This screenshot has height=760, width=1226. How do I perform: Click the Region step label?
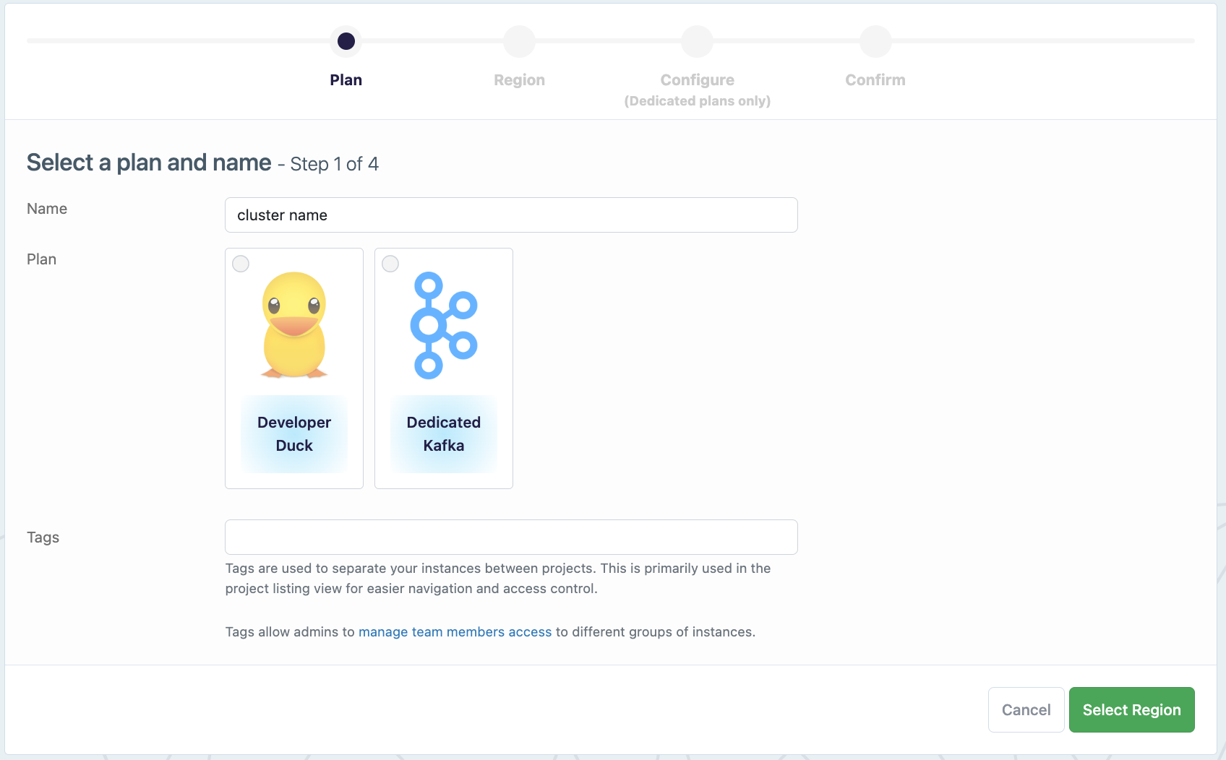(x=520, y=80)
